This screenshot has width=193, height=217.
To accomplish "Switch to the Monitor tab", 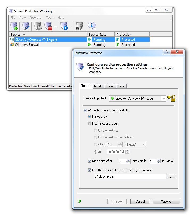I will (98, 86).
